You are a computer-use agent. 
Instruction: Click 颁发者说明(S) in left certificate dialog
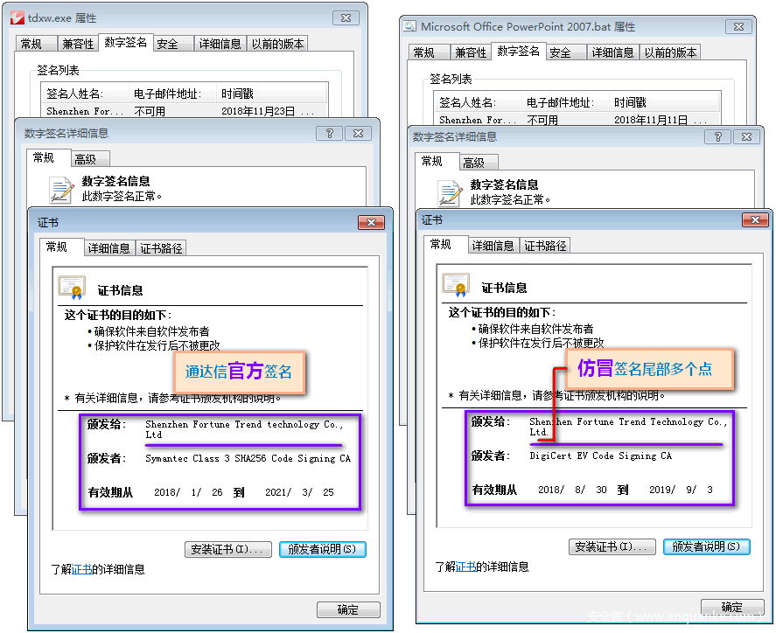click(x=323, y=549)
